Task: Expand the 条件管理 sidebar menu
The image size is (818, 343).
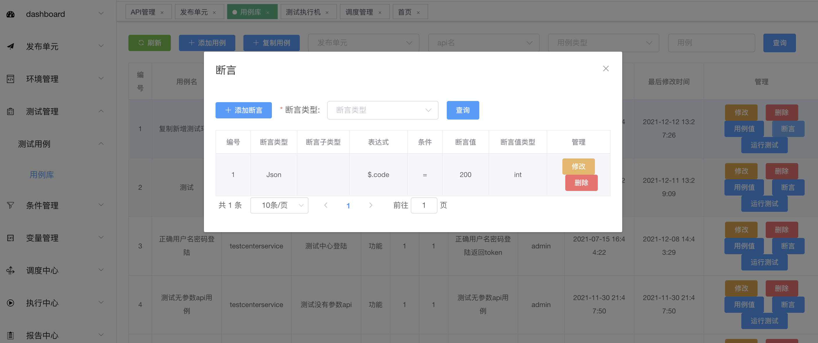Action: 101,205
